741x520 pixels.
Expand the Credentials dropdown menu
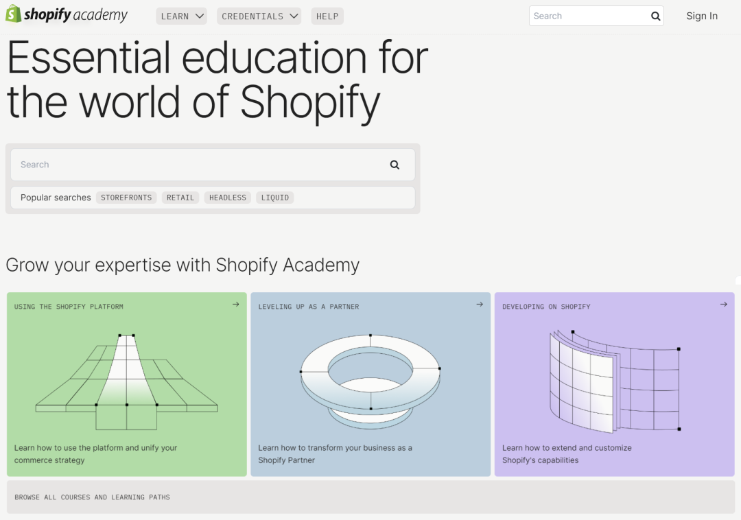click(260, 16)
